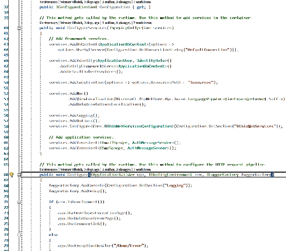
Task: Click the "/Home/Error" string in UseExceptionHandler
Action: [131, 246]
